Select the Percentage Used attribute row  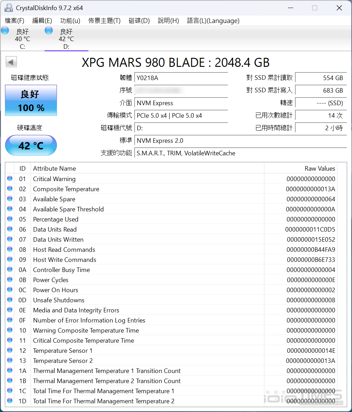pos(139,219)
